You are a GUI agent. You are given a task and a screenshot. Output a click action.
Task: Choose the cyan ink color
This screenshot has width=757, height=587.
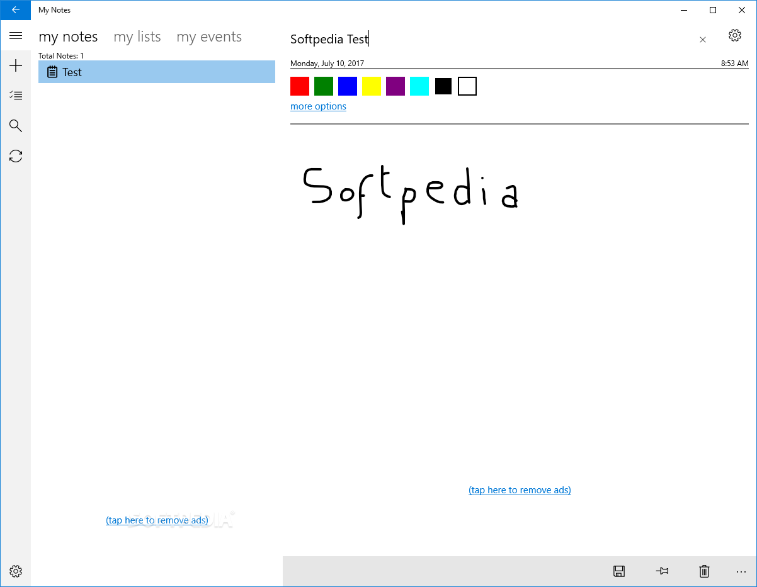419,86
